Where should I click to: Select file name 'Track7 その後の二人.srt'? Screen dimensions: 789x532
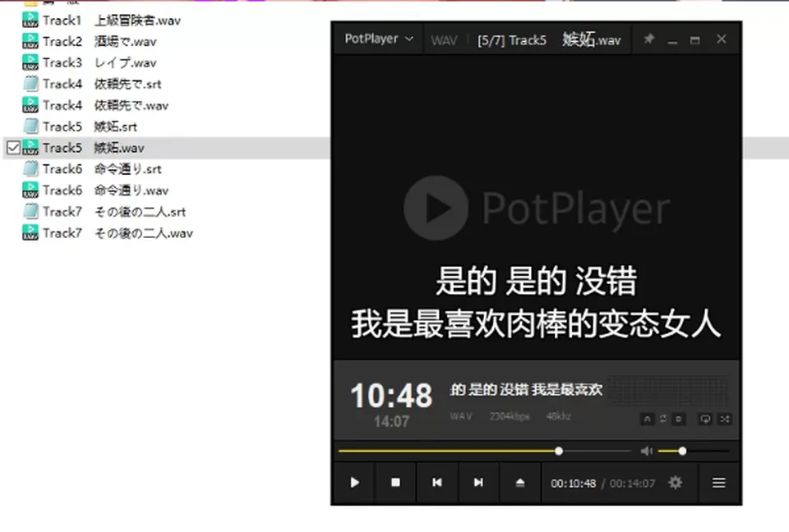click(114, 212)
